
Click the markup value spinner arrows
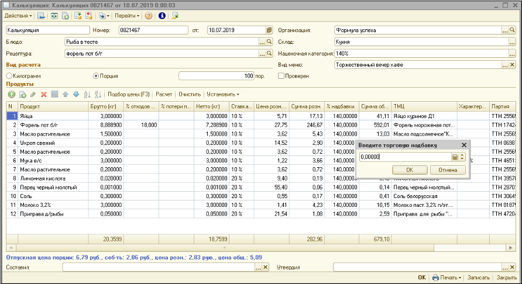462,157
